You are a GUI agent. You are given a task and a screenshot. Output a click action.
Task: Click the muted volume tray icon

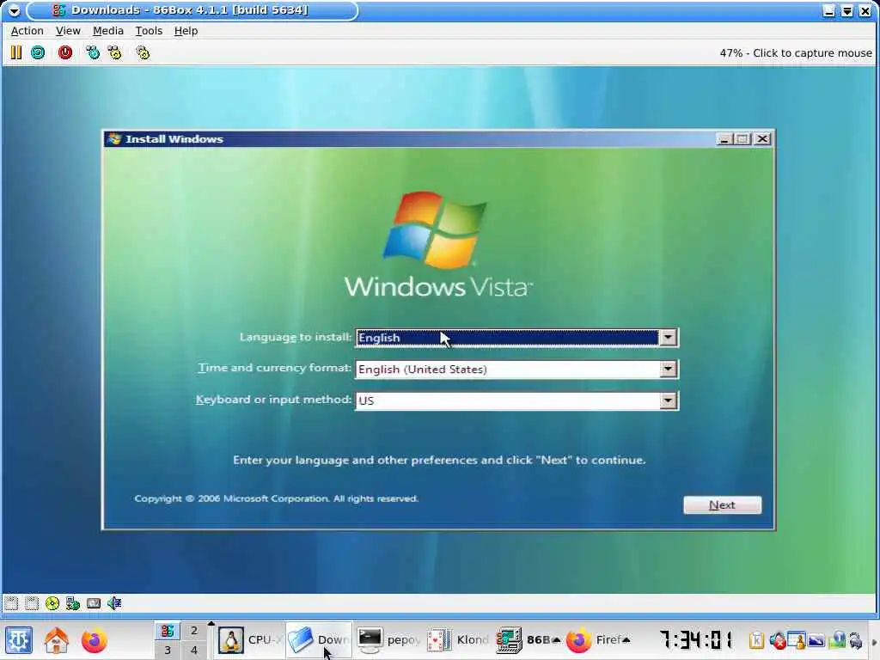pos(777,639)
